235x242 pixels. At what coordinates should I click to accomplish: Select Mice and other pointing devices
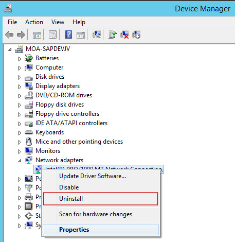(x=79, y=142)
